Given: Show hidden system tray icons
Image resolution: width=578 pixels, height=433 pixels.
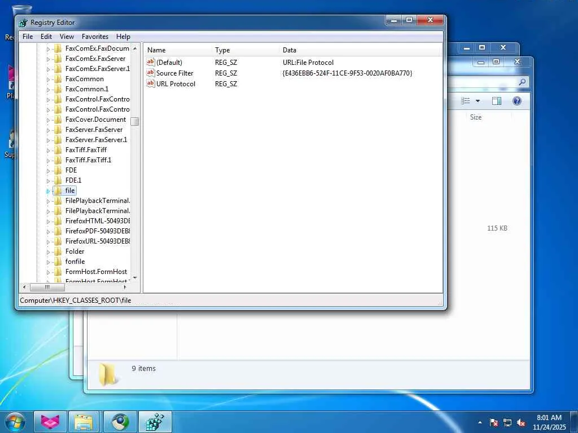Looking at the screenshot, I should click(480, 422).
